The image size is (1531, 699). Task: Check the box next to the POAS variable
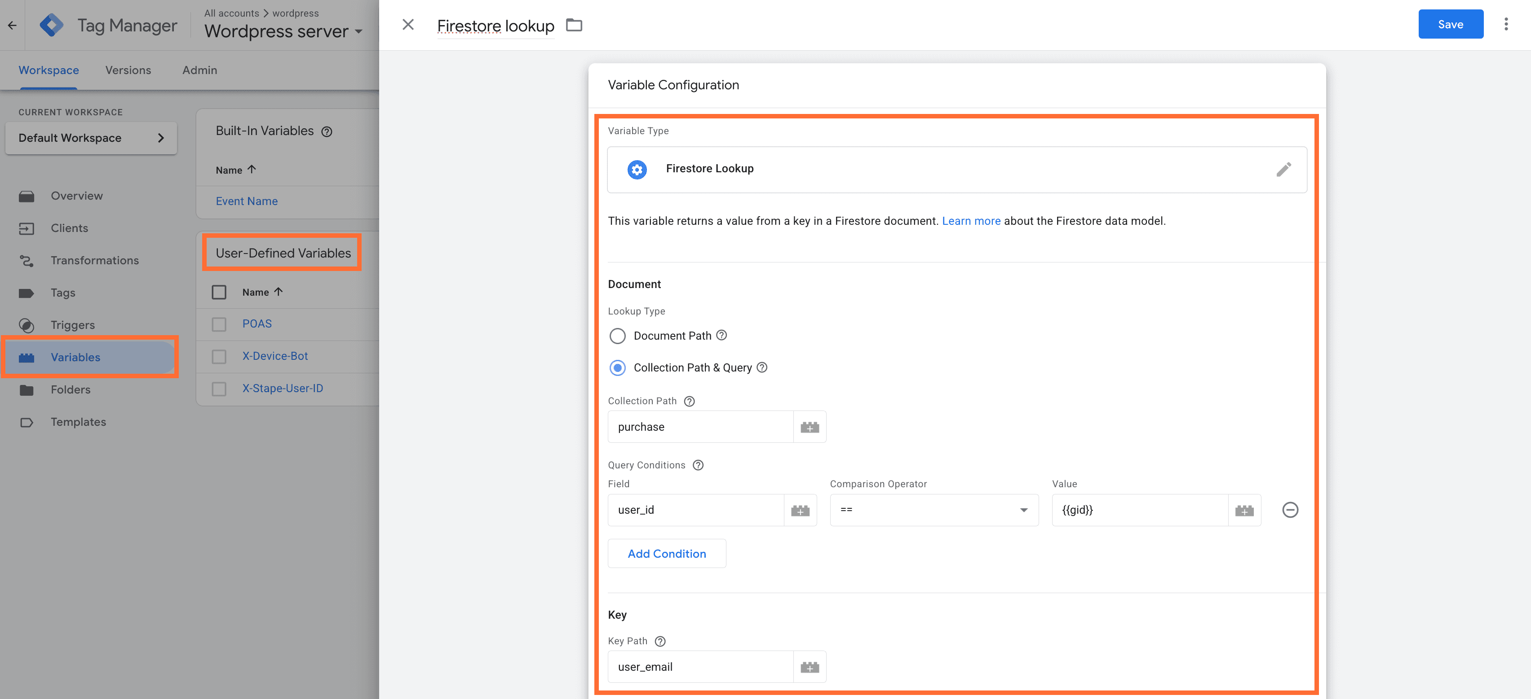(x=219, y=324)
